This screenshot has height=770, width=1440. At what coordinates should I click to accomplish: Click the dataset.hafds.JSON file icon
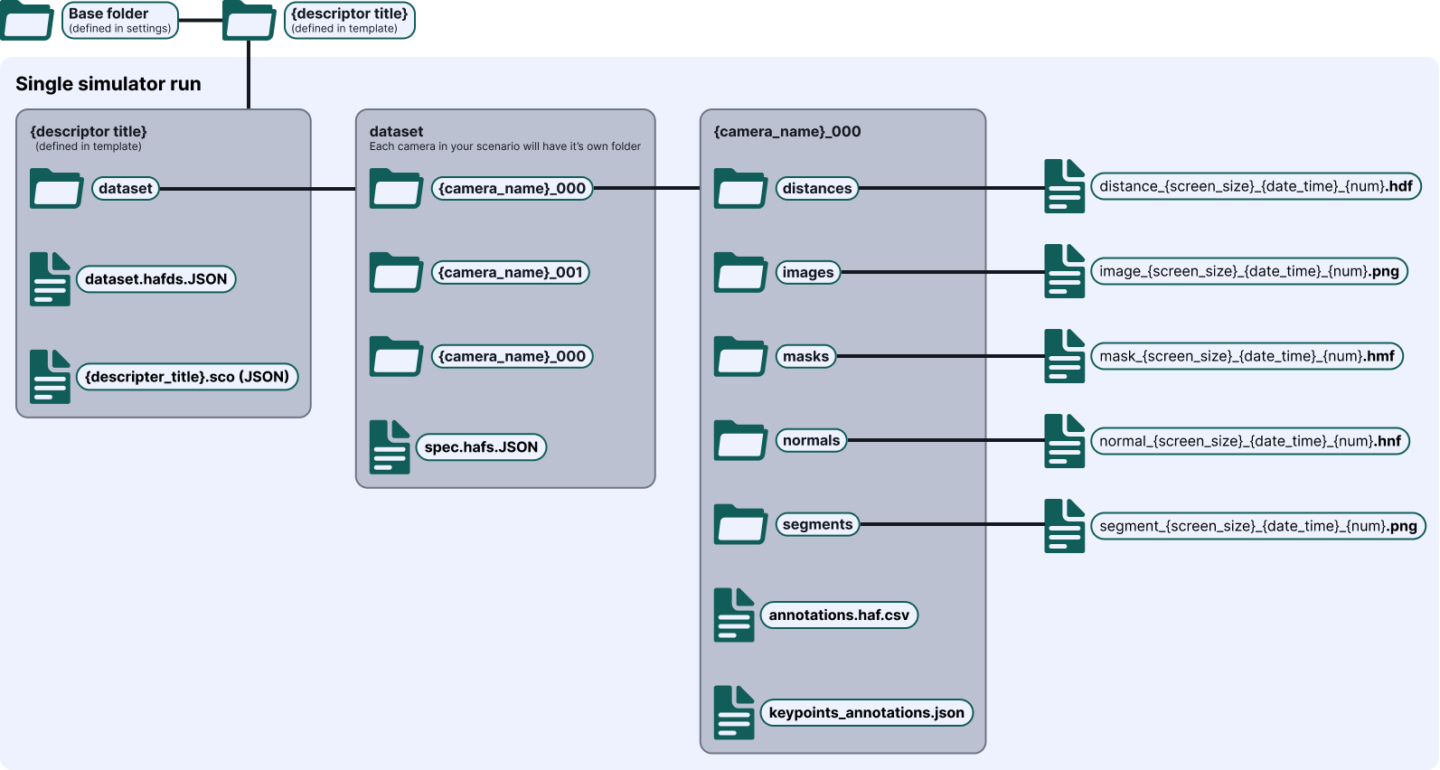[50, 279]
